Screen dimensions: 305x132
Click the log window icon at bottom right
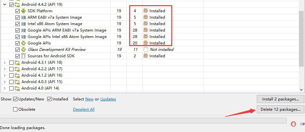(x=302, y=124)
